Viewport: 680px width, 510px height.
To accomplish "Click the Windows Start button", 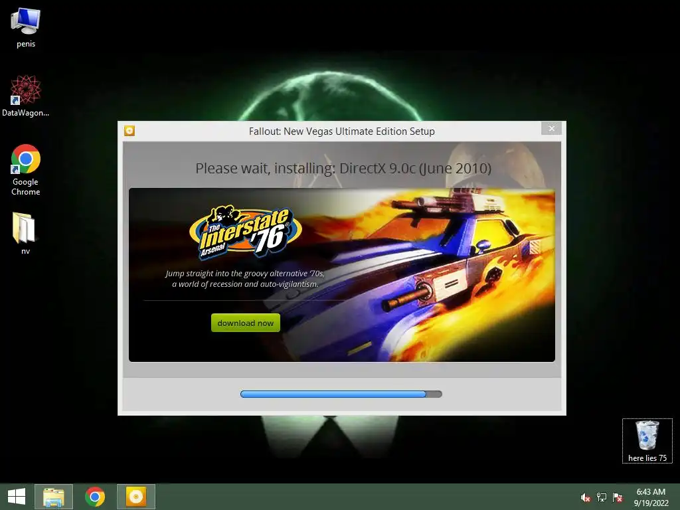I will (17, 497).
